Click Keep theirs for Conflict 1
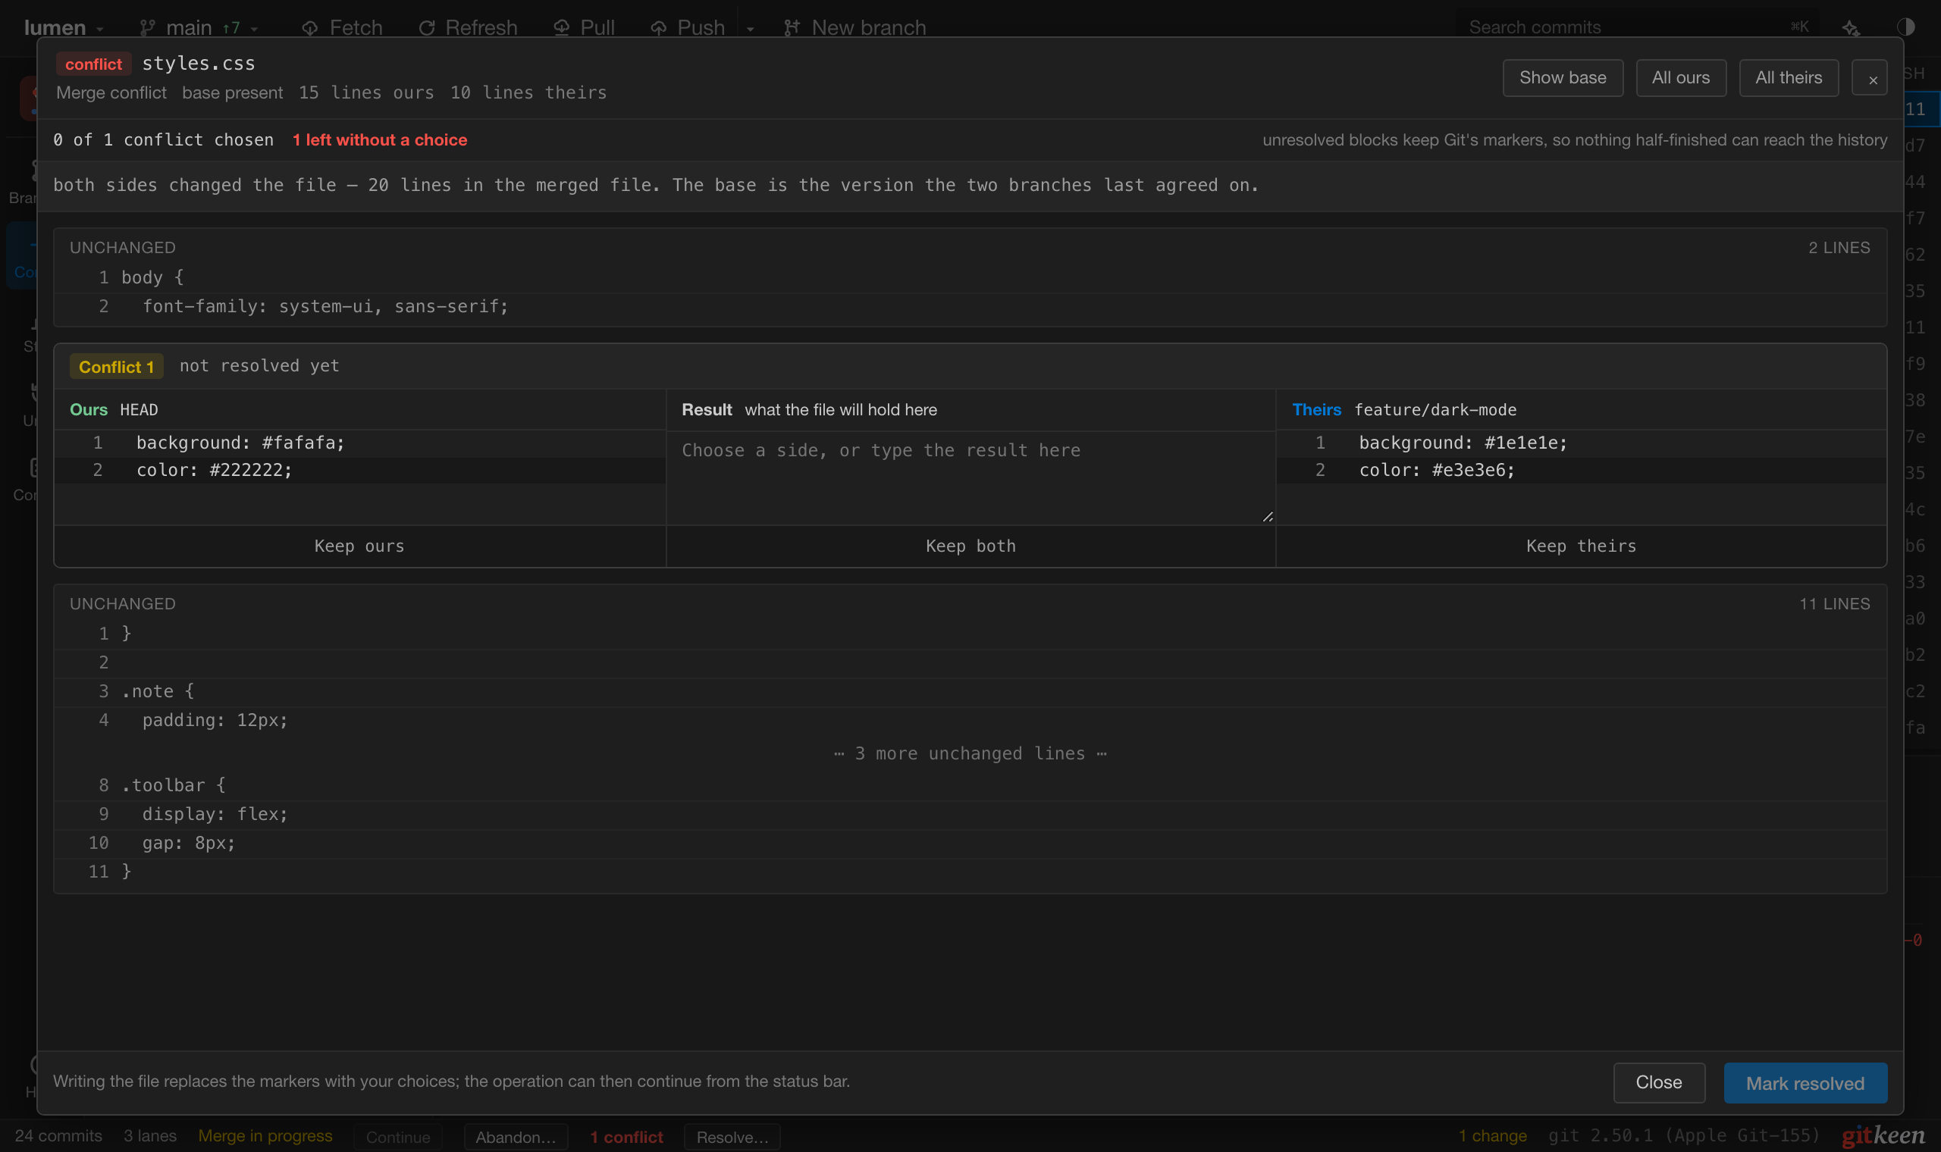 1581,546
